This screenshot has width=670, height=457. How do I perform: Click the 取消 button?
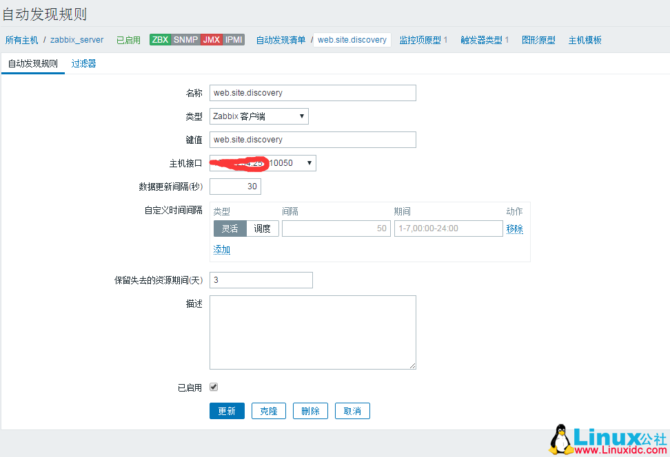[352, 411]
